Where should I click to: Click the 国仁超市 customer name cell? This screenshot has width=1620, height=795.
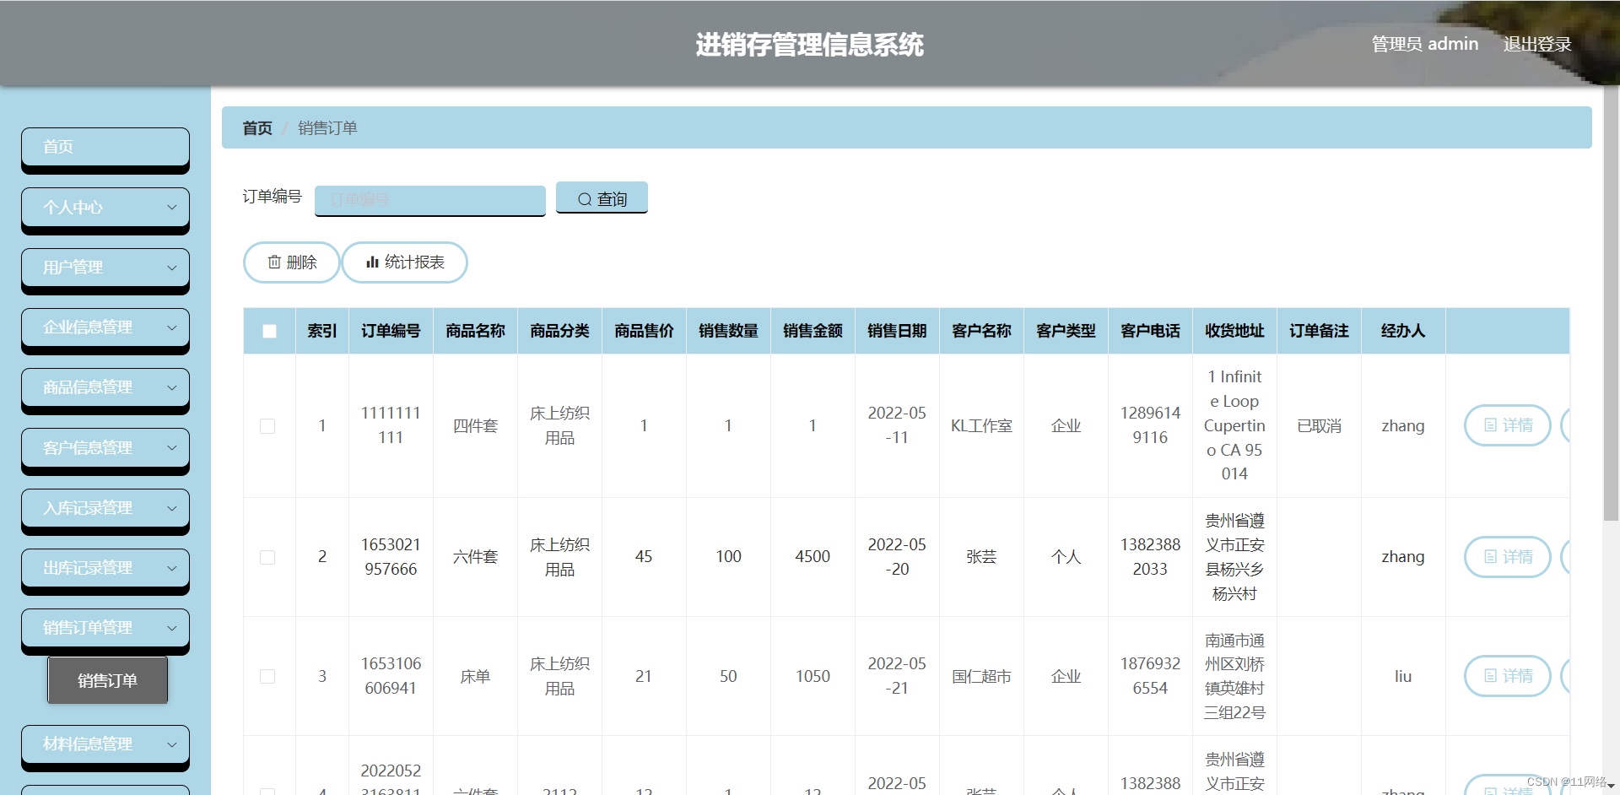[x=981, y=677]
